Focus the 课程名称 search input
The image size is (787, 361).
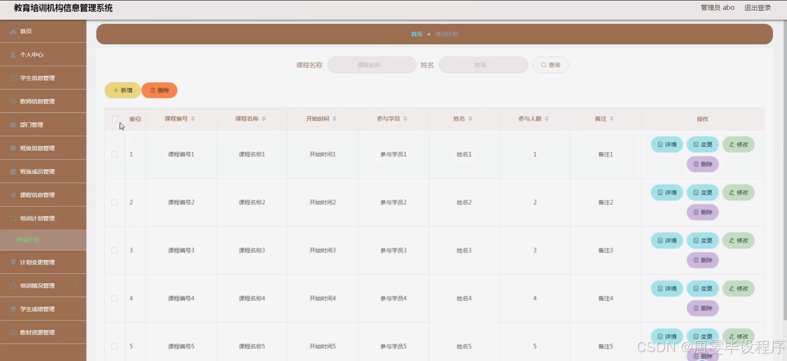tap(372, 65)
